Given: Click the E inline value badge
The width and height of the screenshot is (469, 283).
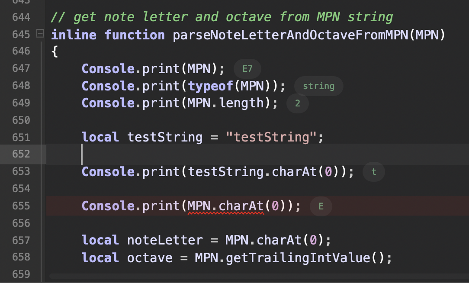Looking at the screenshot, I should coord(321,206).
